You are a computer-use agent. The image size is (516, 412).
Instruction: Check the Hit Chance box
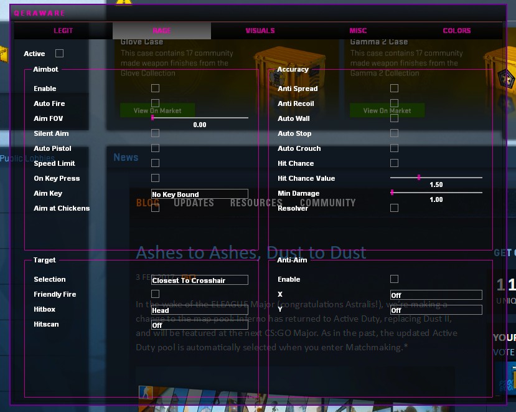coord(394,163)
